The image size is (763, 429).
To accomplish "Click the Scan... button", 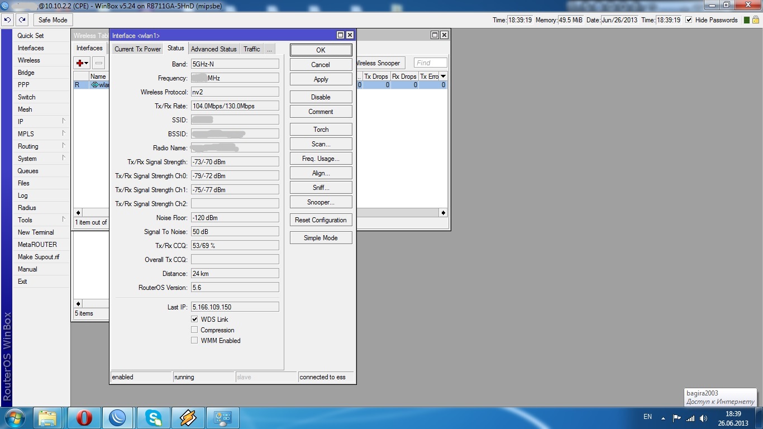I will [321, 144].
